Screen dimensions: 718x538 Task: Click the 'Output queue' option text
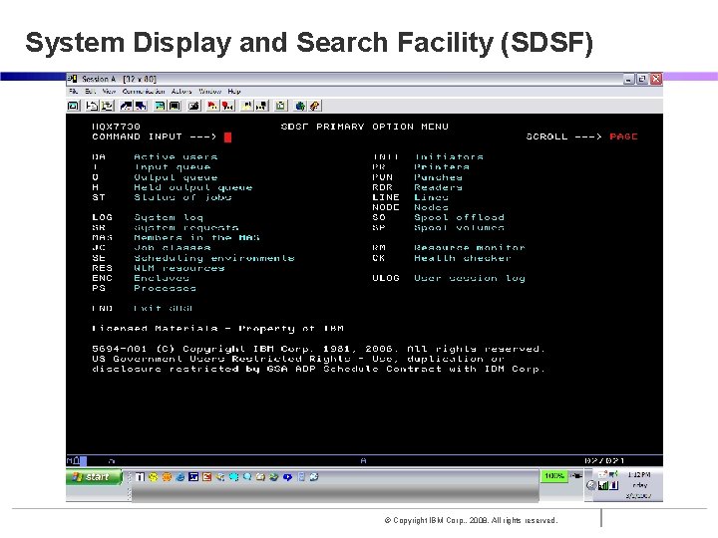176,177
